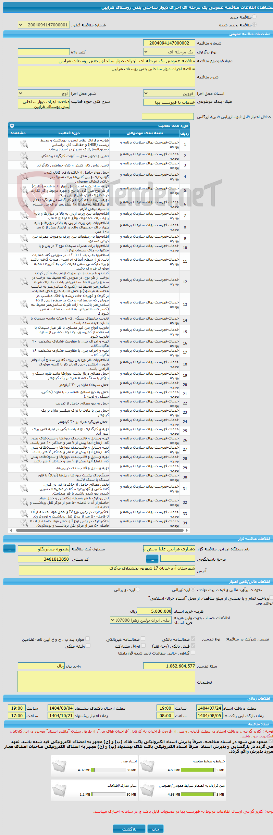Toggle the فیش بانکی (وجه نقد) checkbox

coord(193,645)
